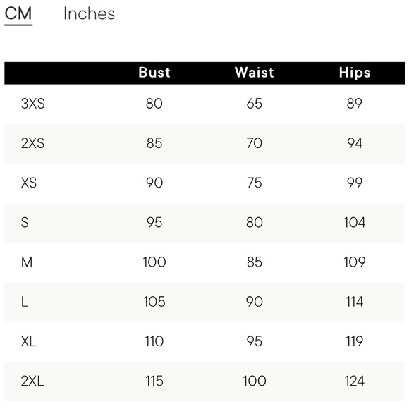Click hips value 104 in S row

[x=355, y=223]
